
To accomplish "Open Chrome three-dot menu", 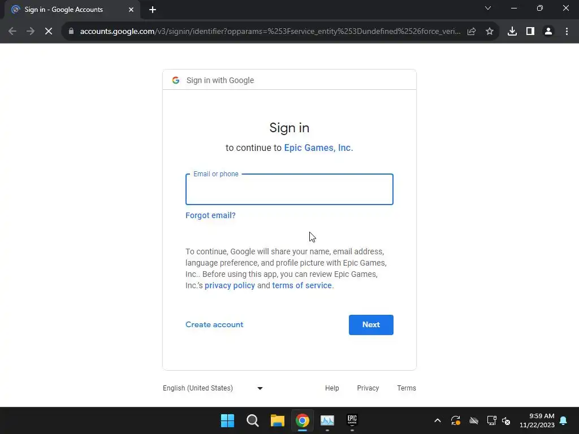I will point(567,32).
